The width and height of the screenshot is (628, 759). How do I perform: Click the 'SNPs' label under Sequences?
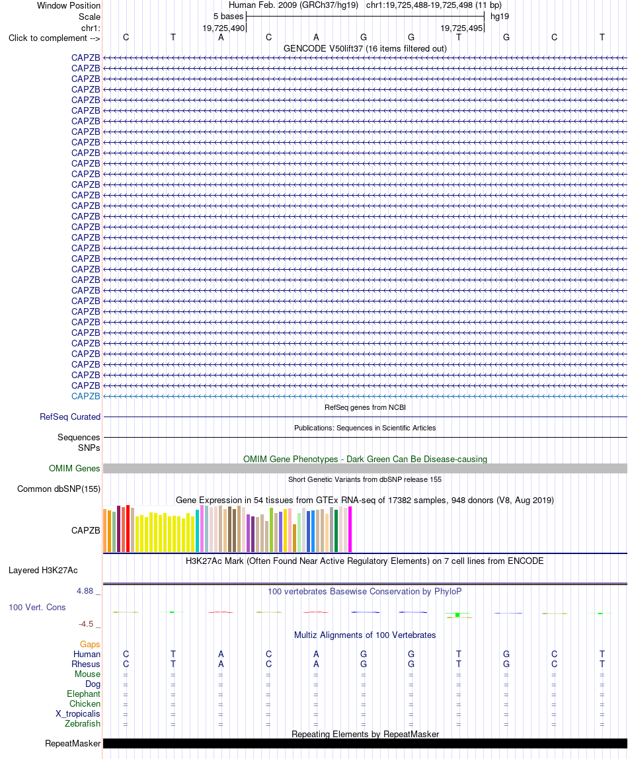click(x=89, y=448)
